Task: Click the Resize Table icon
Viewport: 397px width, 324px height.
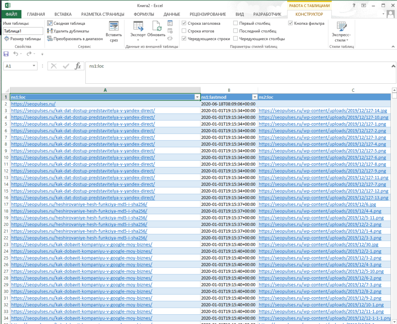Action: [7, 39]
